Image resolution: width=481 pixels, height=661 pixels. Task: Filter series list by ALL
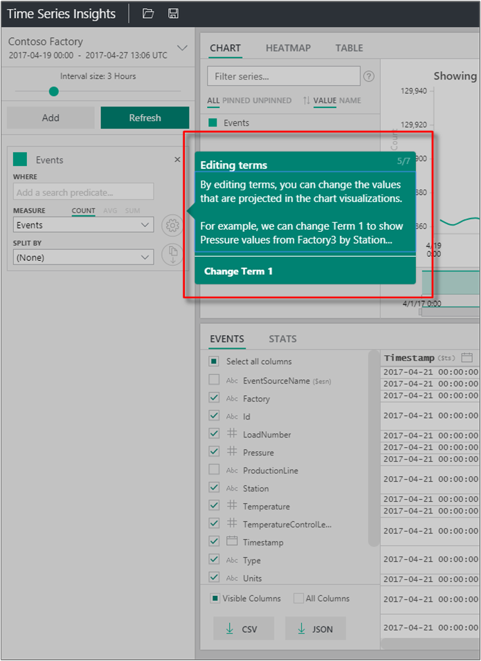pyautogui.click(x=213, y=100)
